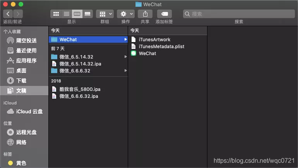Click the 酷我音乐_5800.ipa file icon
Viewport: 298px width, 168px height.
click(54, 89)
